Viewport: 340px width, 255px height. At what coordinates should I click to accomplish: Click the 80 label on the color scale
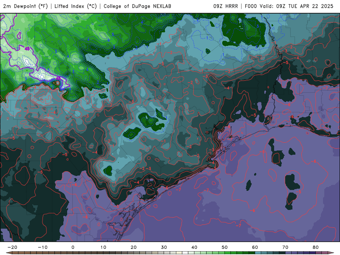[x=316, y=247]
